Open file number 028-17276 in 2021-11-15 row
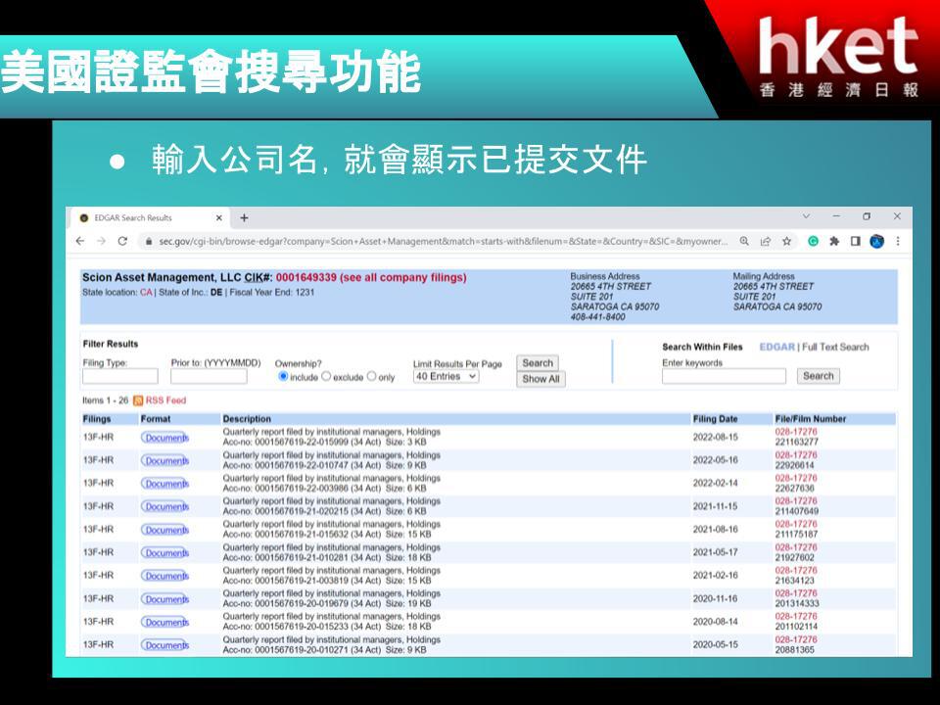Screen dimensions: 940x705 pyautogui.click(x=796, y=500)
